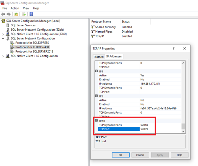Screen dimensions: 198x166
Task: Select the IP Addresses tab
Action: click(114, 56)
